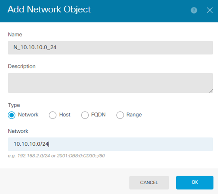Select the Network type radio button
The image size is (218, 194).
pos(12,115)
